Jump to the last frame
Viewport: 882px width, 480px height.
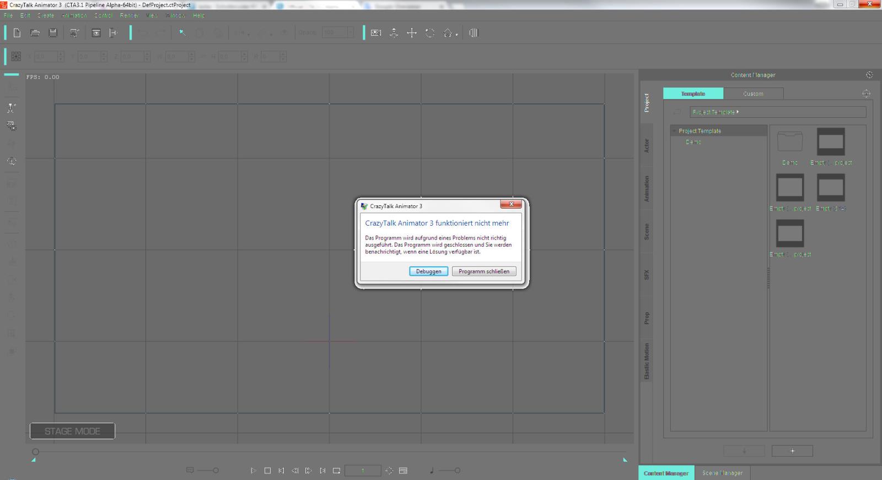(322, 471)
